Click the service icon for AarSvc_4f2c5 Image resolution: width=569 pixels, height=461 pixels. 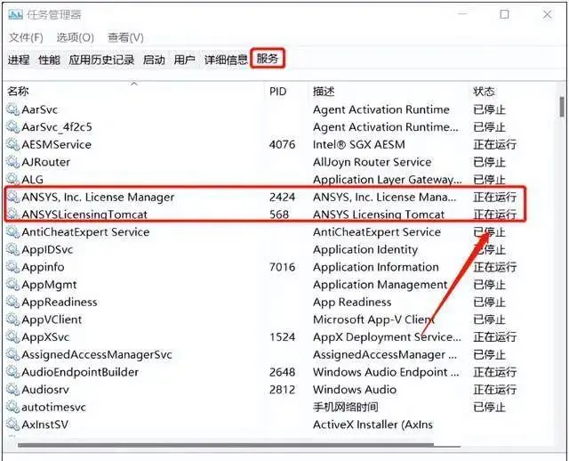(x=12, y=126)
